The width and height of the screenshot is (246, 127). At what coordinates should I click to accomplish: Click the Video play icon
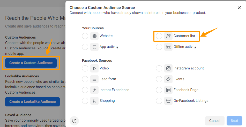point(94,68)
